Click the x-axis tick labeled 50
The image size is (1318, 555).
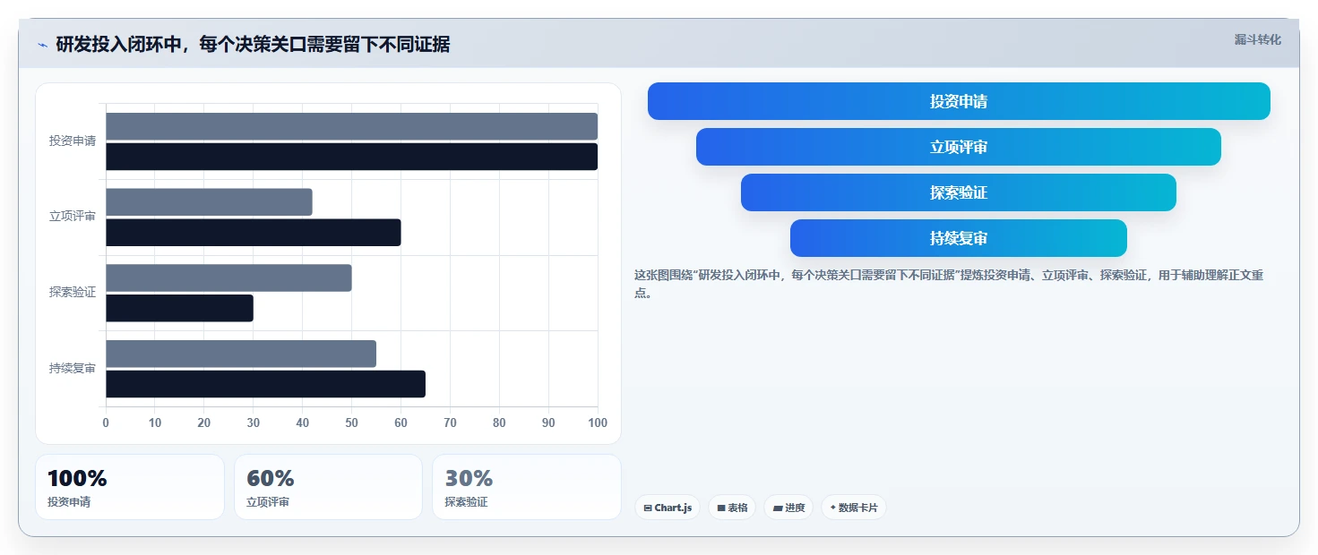[351, 423]
